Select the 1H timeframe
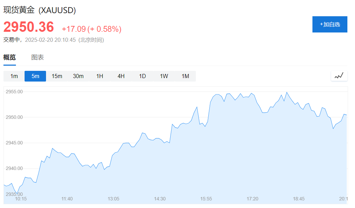355x208 pixels. [x=100, y=76]
